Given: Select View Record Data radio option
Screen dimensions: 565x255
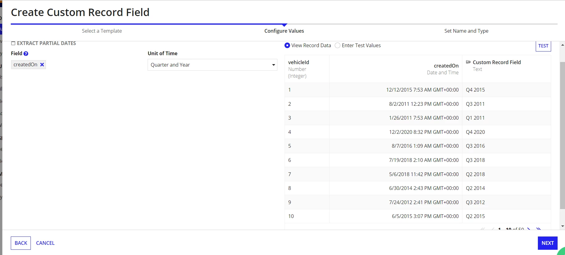Looking at the screenshot, I should [x=287, y=45].
